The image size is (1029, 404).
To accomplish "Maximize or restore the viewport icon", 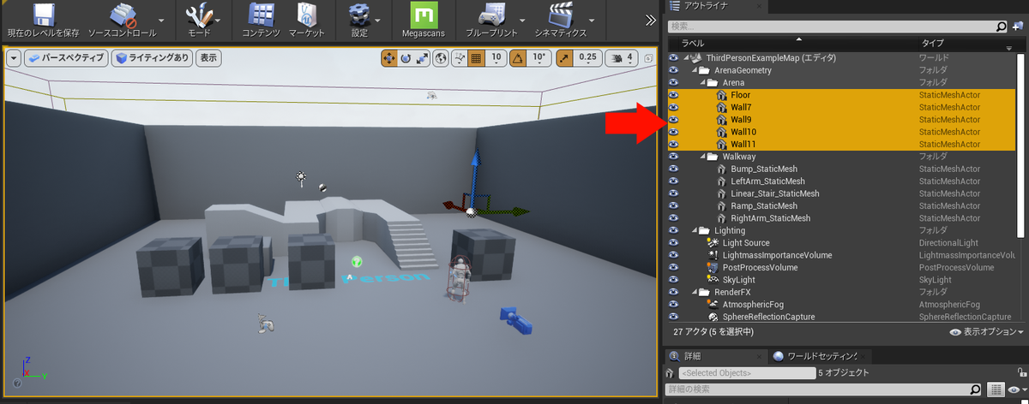I will (648, 58).
